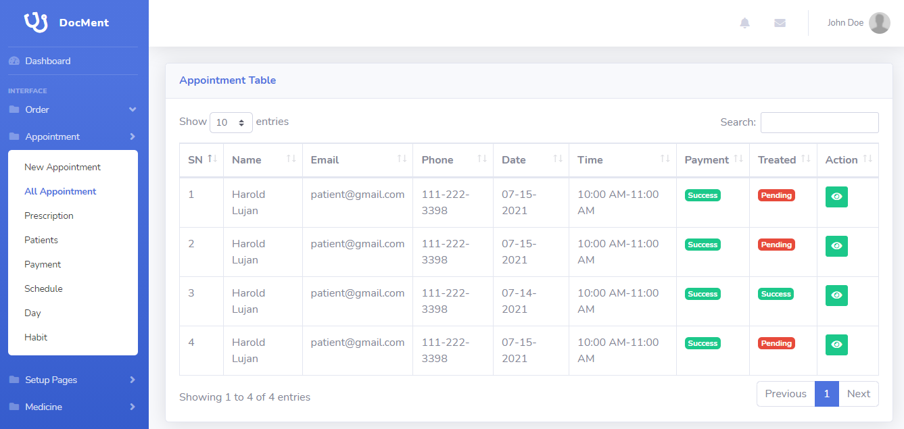The width and height of the screenshot is (904, 429).
Task: Click the Previous pagination button
Action: pyautogui.click(x=785, y=394)
